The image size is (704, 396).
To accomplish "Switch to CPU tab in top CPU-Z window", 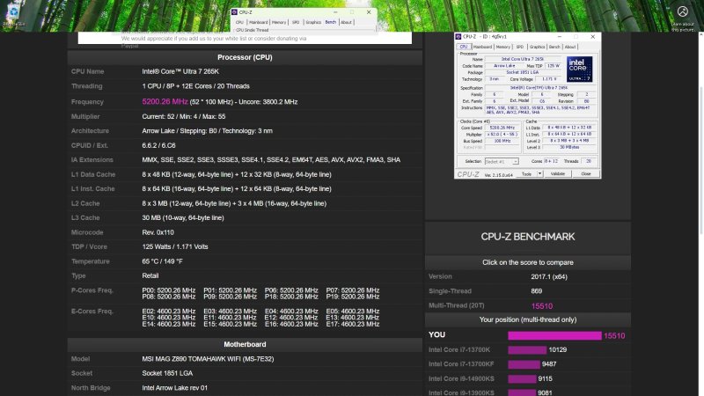I will click(239, 22).
